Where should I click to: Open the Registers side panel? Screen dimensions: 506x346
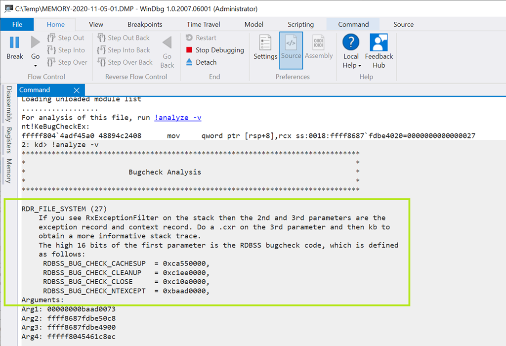pos(9,140)
